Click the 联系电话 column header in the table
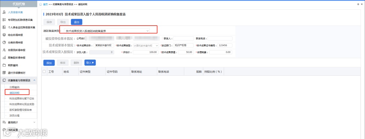This screenshot has width=365, height=139. pyautogui.click(x=170, y=72)
